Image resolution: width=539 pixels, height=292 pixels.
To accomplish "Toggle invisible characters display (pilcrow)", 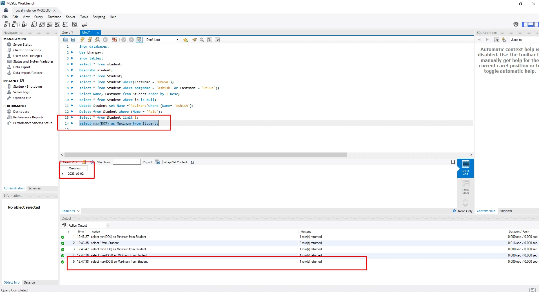I will (x=210, y=40).
